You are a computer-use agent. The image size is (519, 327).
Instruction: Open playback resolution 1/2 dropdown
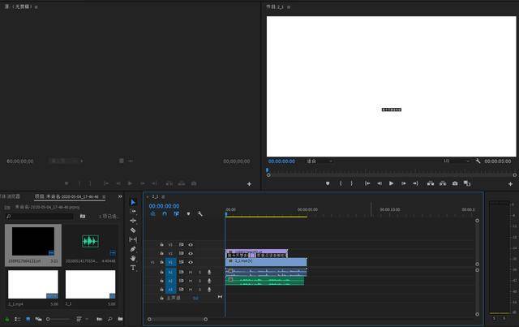(x=457, y=161)
